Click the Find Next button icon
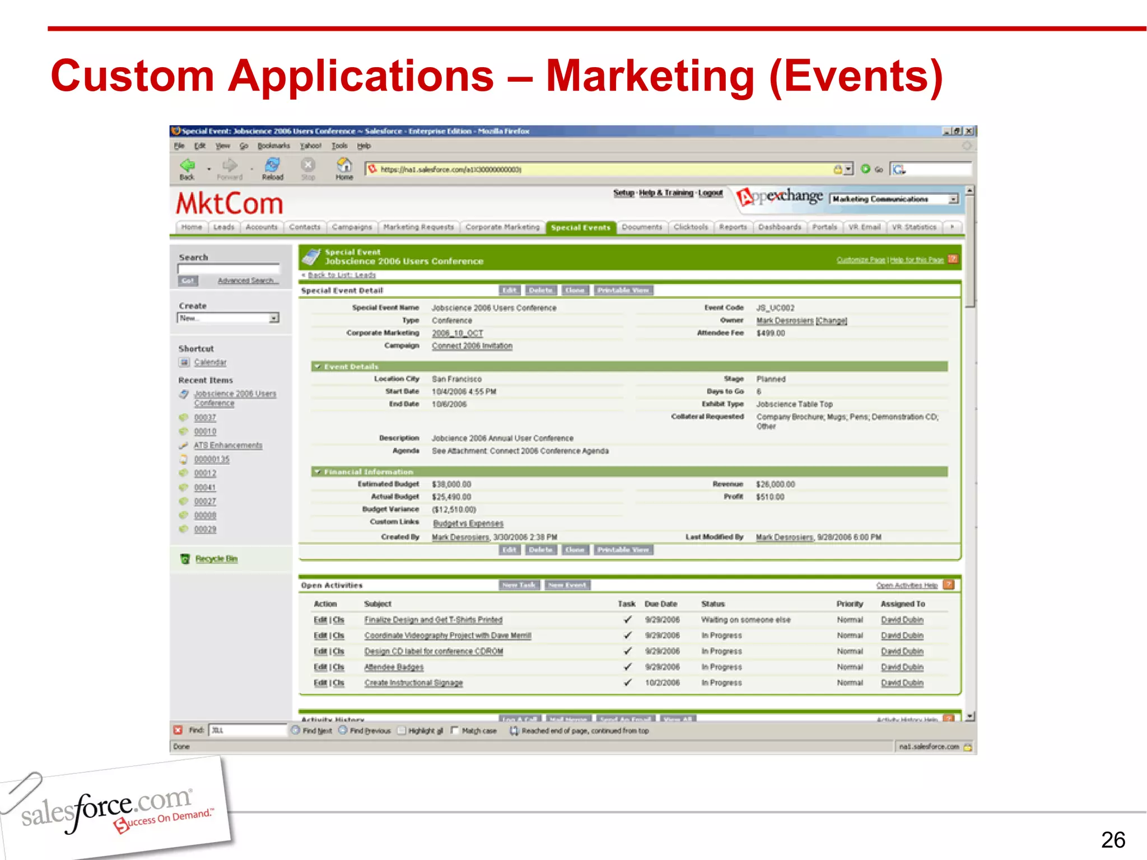1147x860 pixels. click(x=296, y=730)
